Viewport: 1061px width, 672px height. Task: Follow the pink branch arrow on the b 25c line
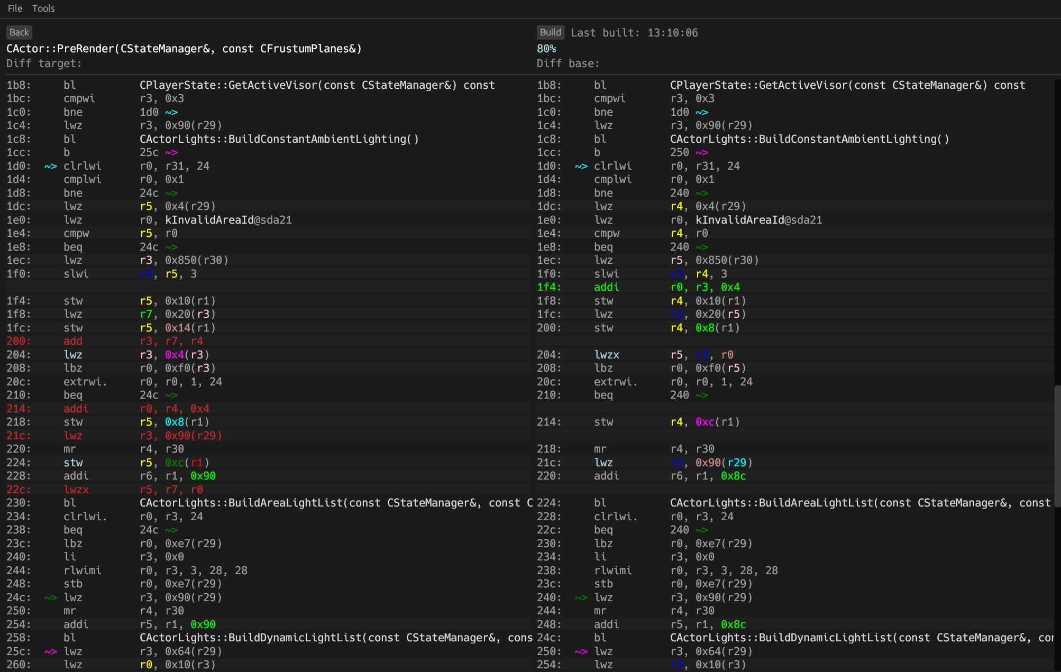(x=172, y=152)
